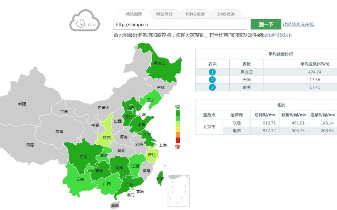Click the 503.73 resolve time value

[298, 130]
